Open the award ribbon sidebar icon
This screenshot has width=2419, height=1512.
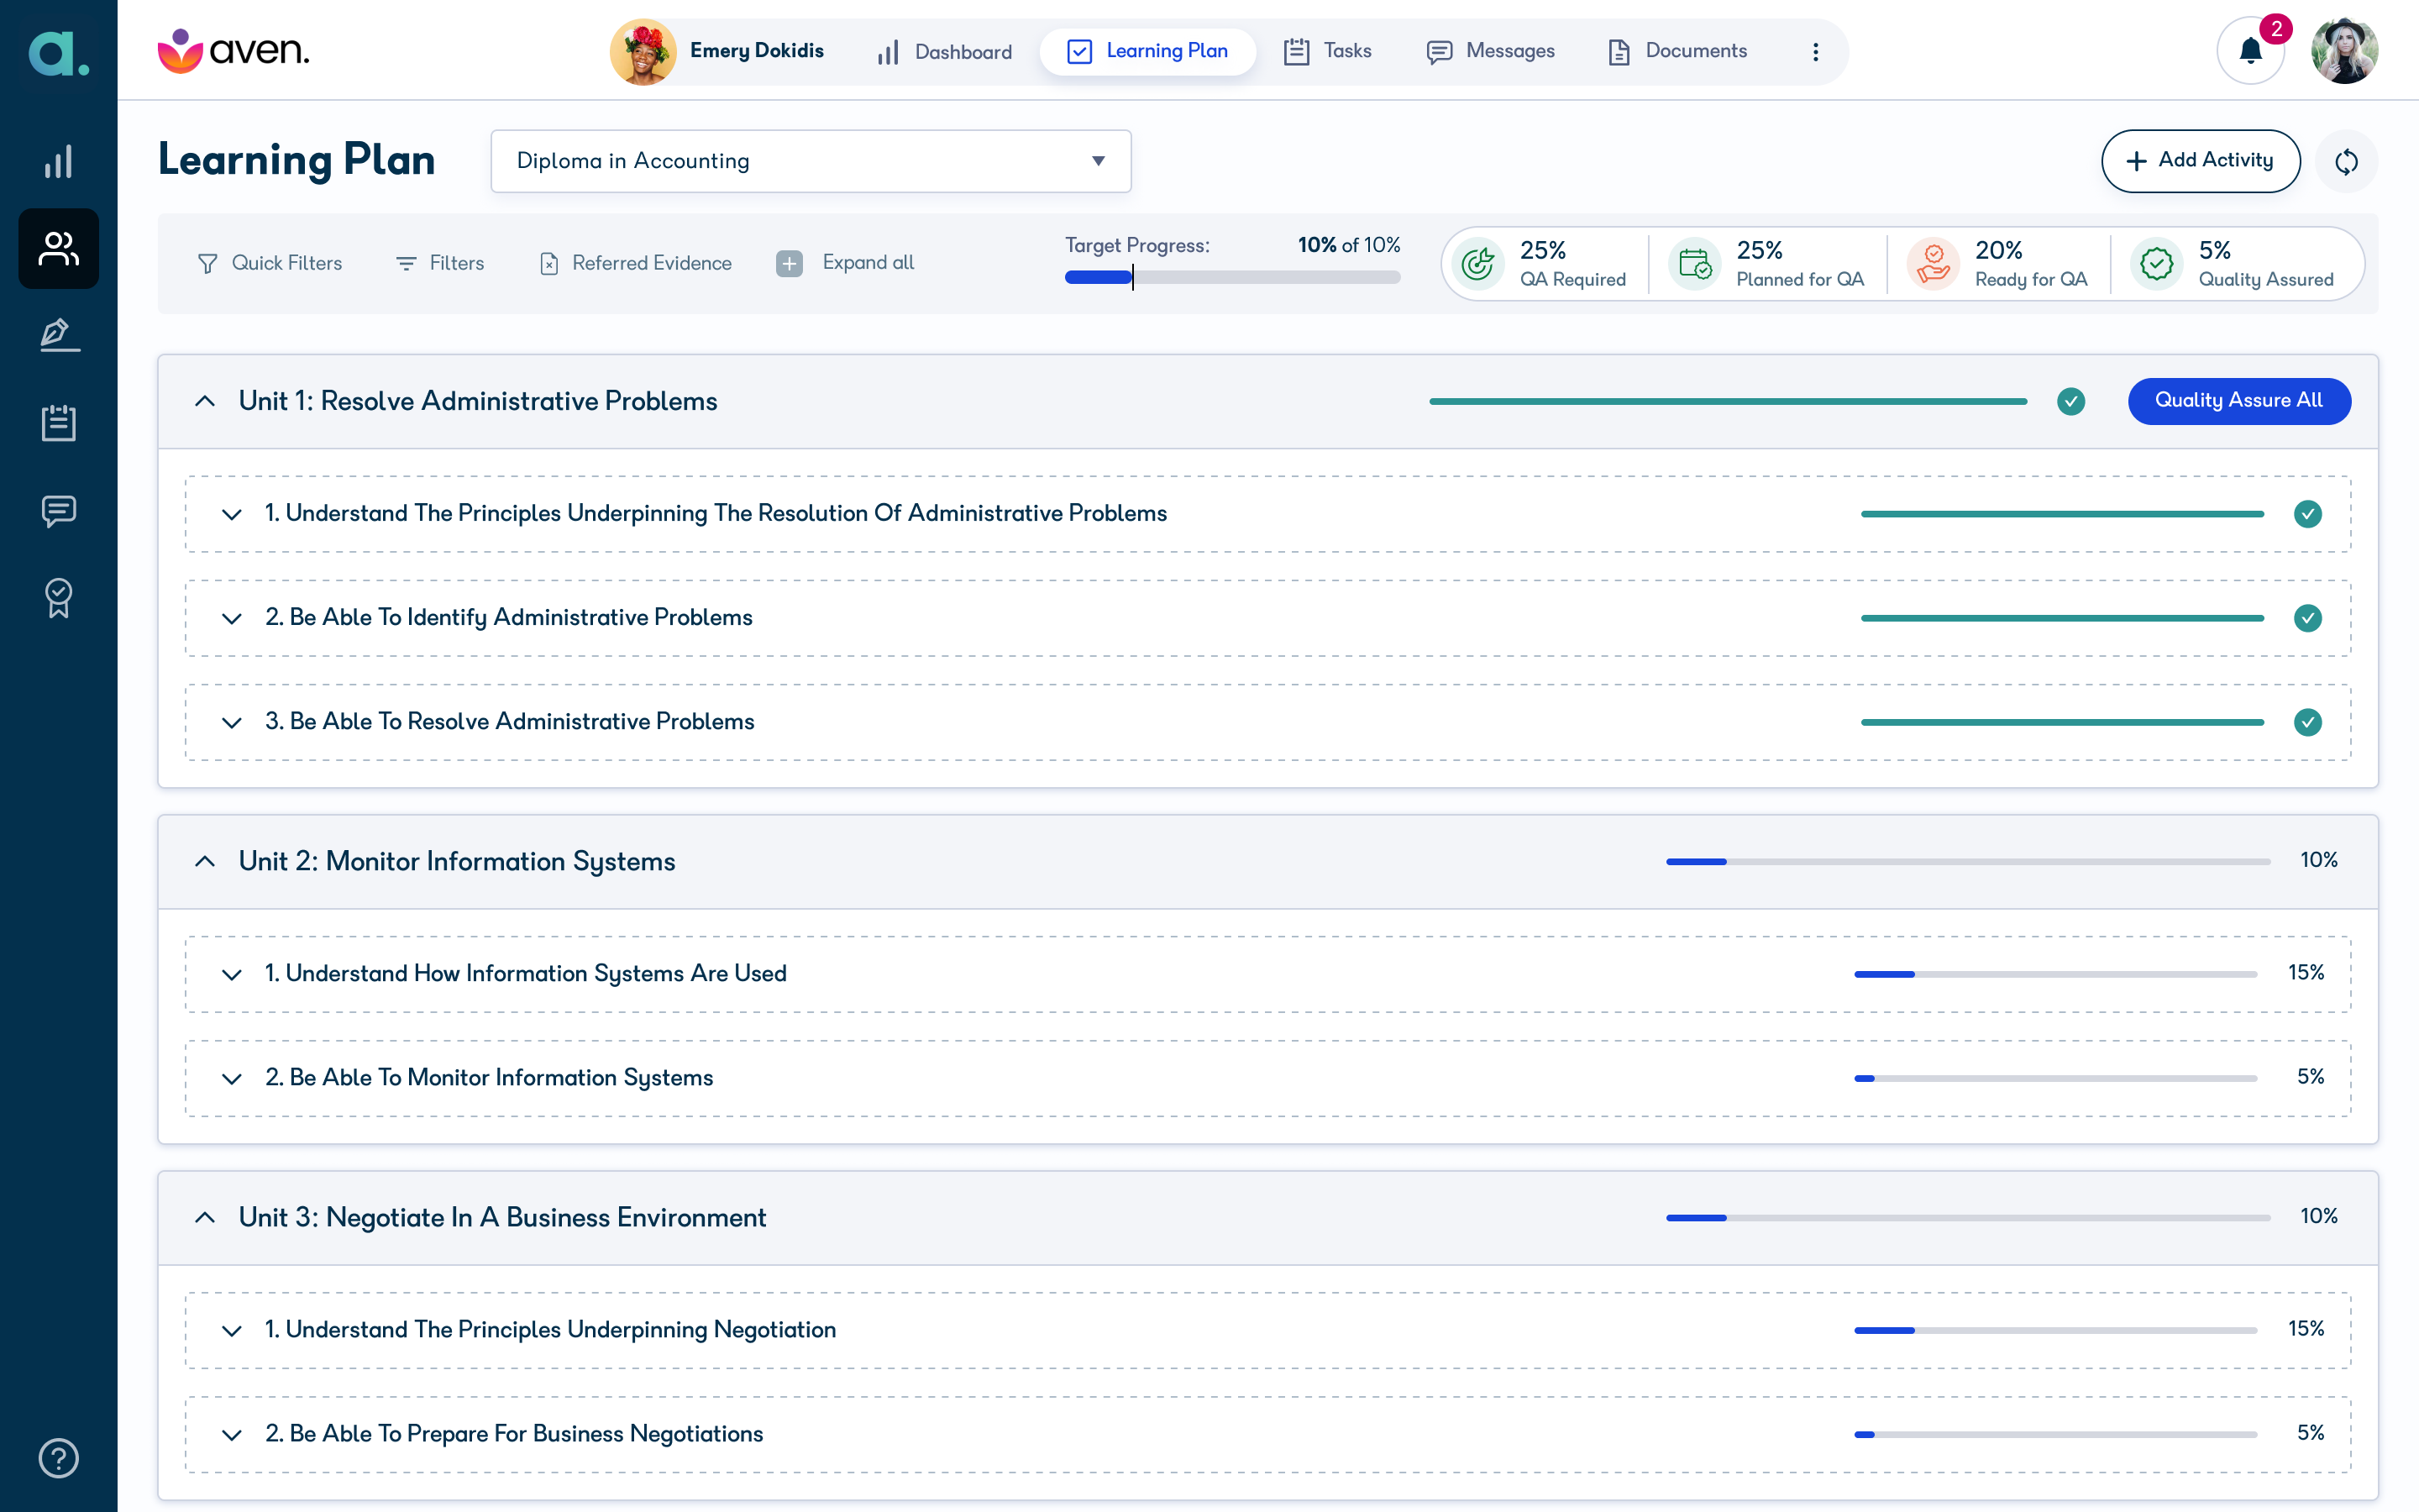click(58, 598)
